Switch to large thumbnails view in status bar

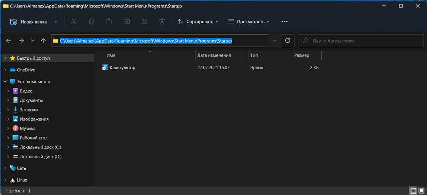click(421, 191)
